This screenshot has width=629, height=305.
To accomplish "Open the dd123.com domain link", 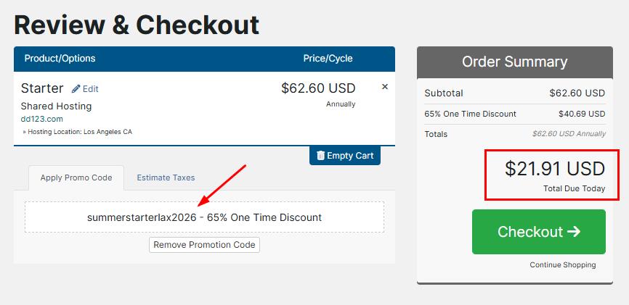I will point(41,119).
